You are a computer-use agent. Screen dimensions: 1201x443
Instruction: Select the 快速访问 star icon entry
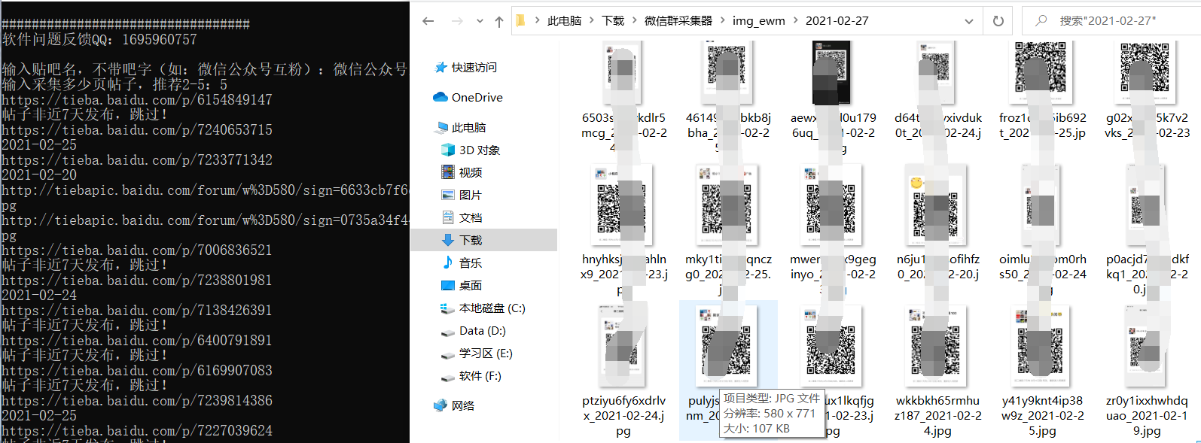(x=466, y=68)
